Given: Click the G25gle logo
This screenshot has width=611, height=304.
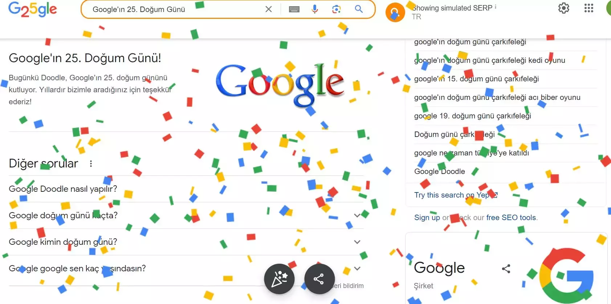Looking at the screenshot, I should click(x=33, y=9).
